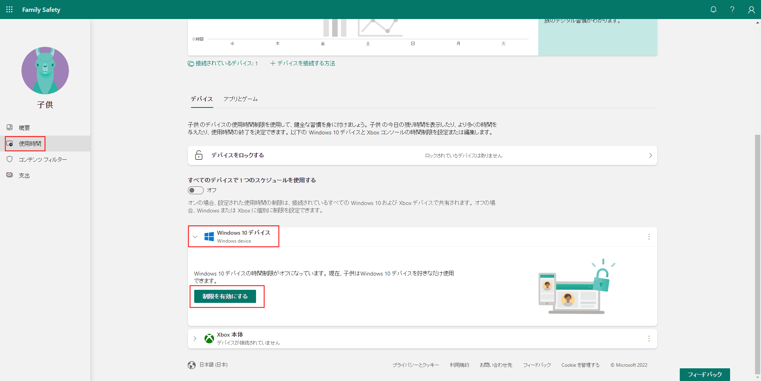Click the globe language icon
Image resolution: width=761 pixels, height=381 pixels.
pos(192,365)
